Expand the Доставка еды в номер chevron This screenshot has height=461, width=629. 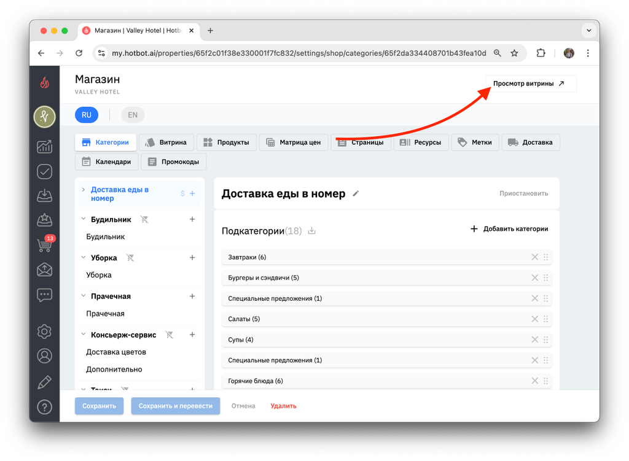point(84,190)
